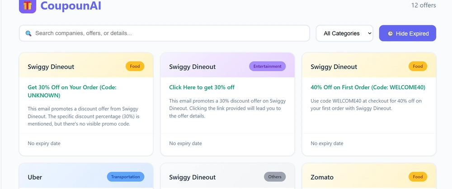Viewport: 452px width, 189px height.
Task: Click the CoupounAI title text
Action: coord(71,6)
